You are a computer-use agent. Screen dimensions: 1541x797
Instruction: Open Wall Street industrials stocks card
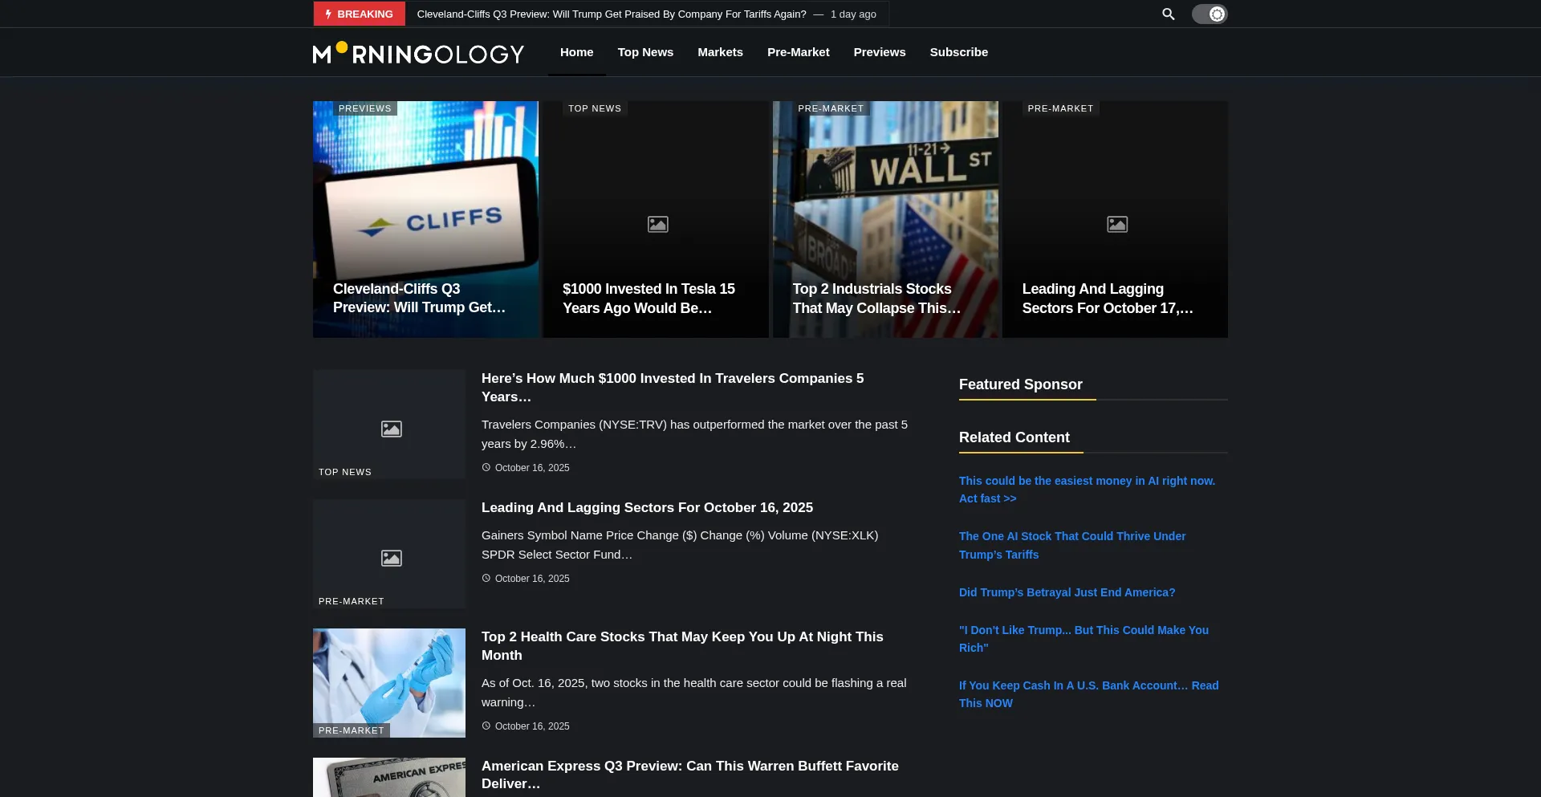pyautogui.click(x=885, y=219)
